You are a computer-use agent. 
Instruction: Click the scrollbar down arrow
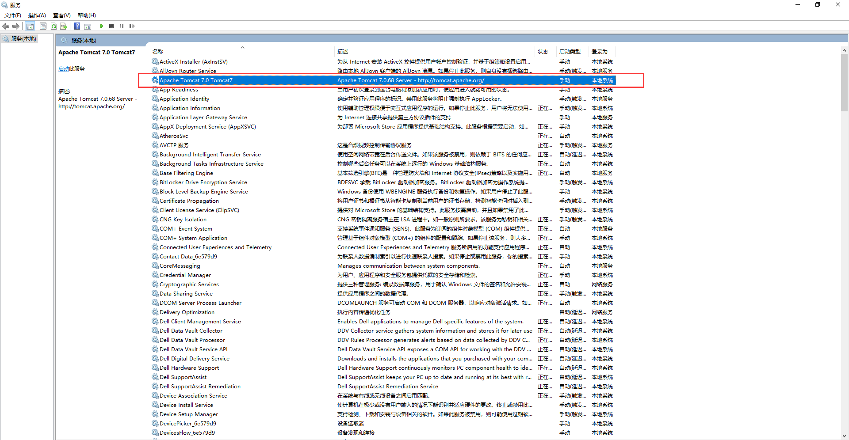(844, 436)
